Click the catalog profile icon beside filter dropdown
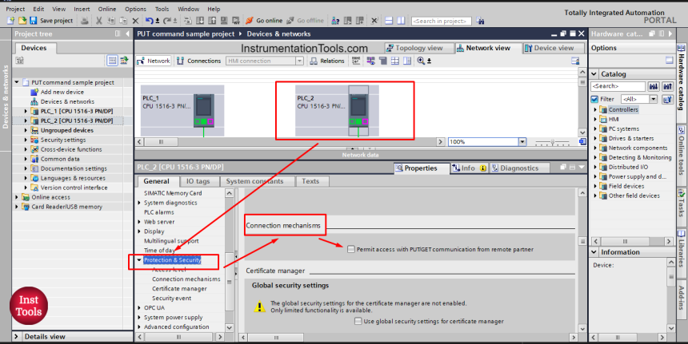Viewport: 688px width, 344px height. click(x=667, y=99)
